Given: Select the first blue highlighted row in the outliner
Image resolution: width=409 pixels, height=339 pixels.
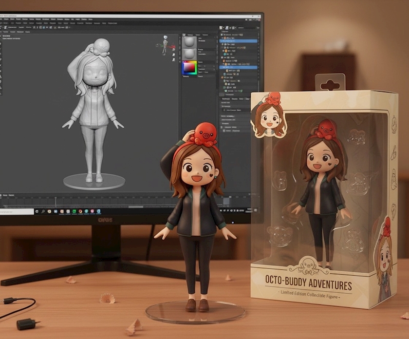Looking at the screenshot, I should pyautogui.click(x=238, y=41).
